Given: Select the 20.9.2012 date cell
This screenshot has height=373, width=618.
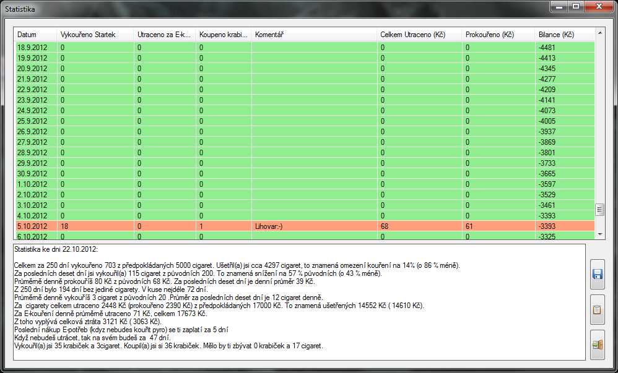Looking at the screenshot, I should pos(37,69).
